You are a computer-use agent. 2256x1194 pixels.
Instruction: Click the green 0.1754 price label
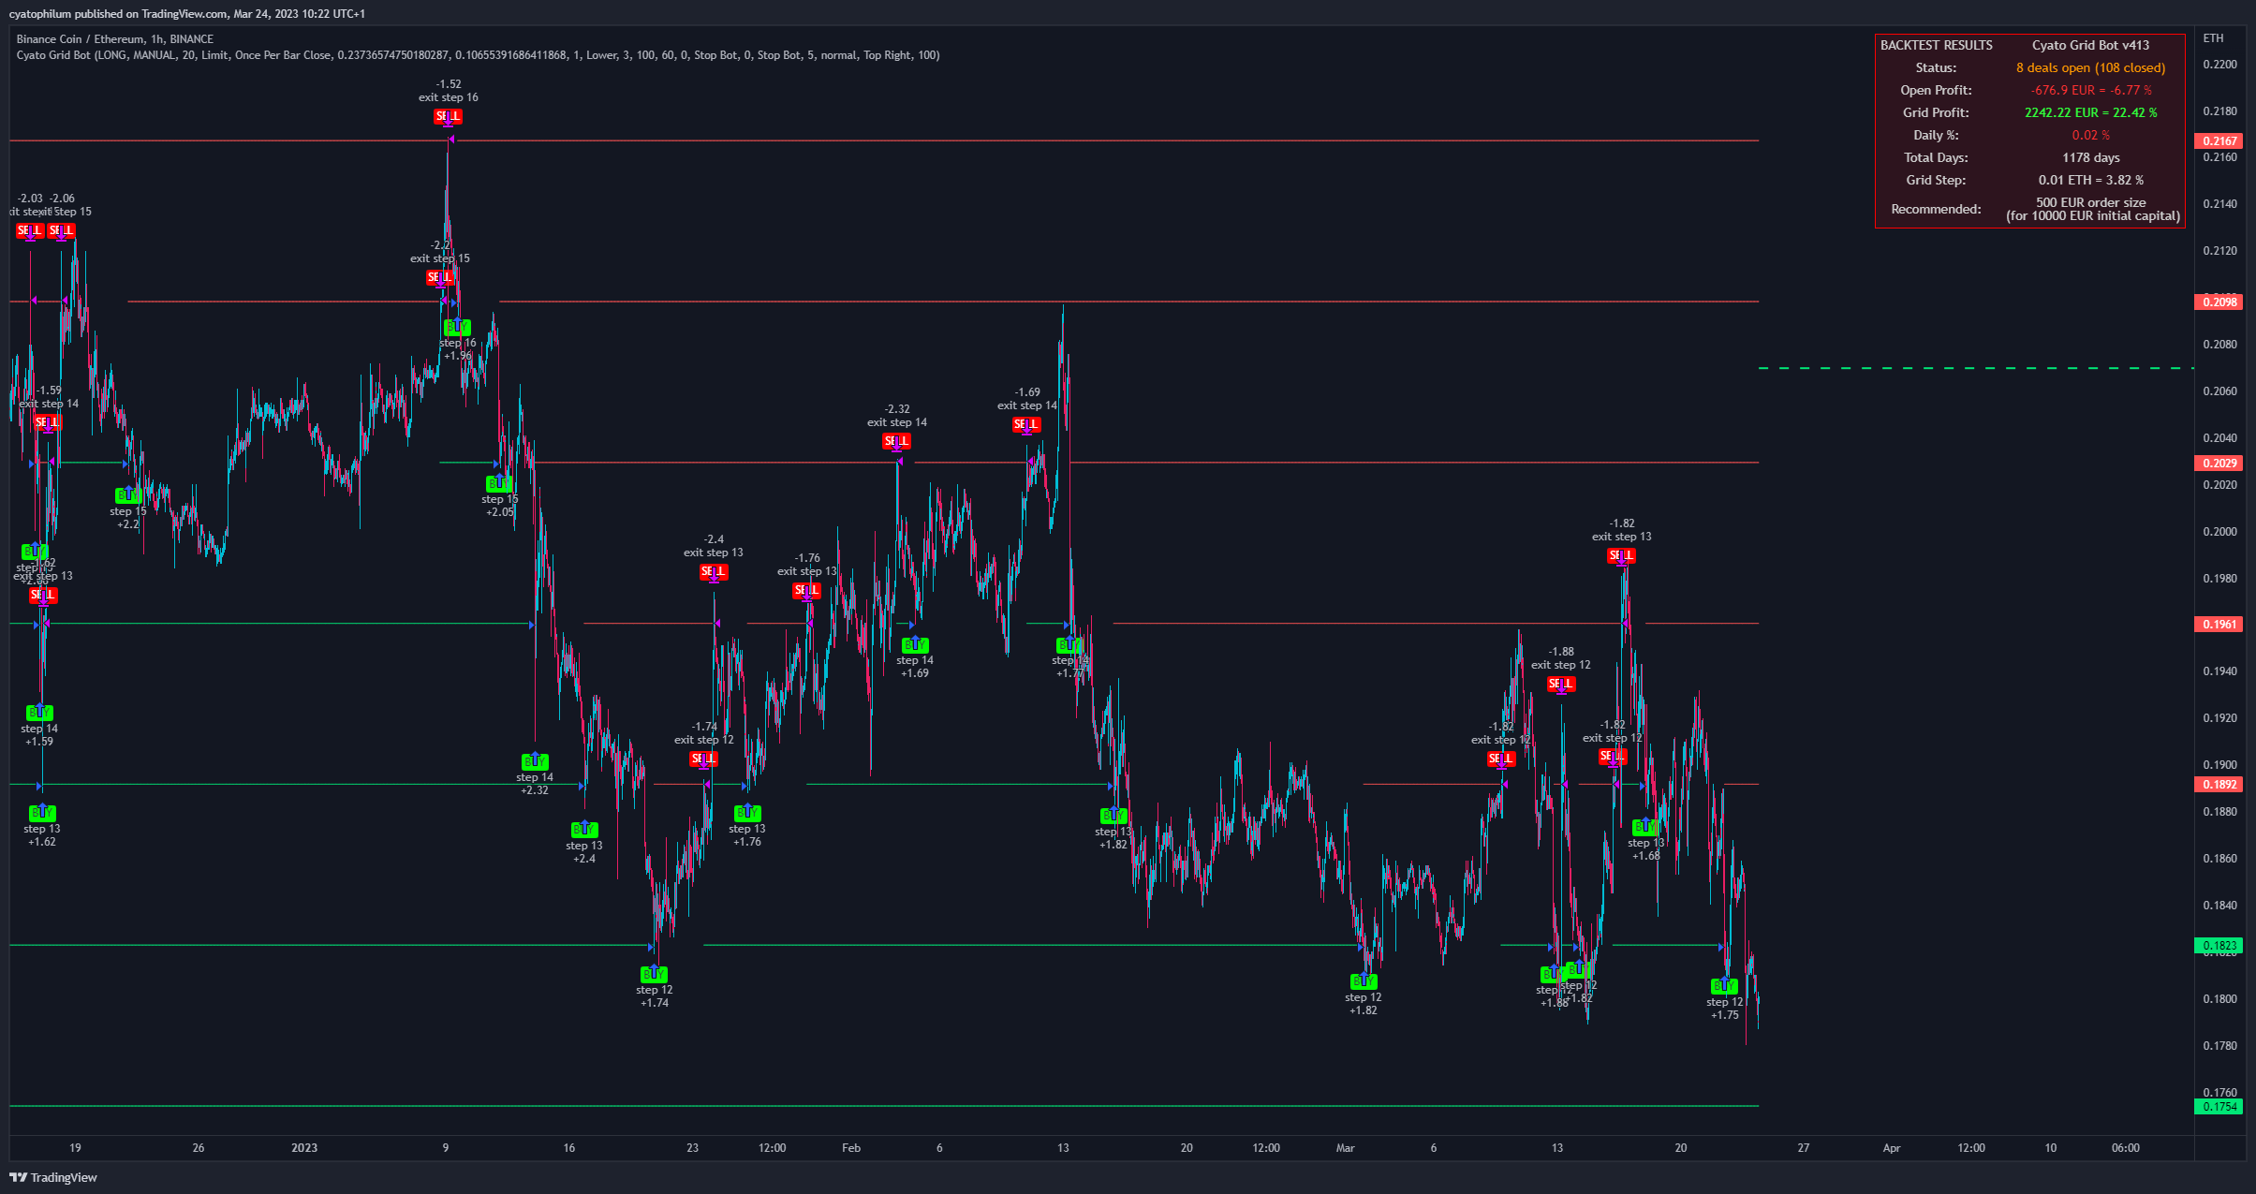(x=2219, y=1107)
